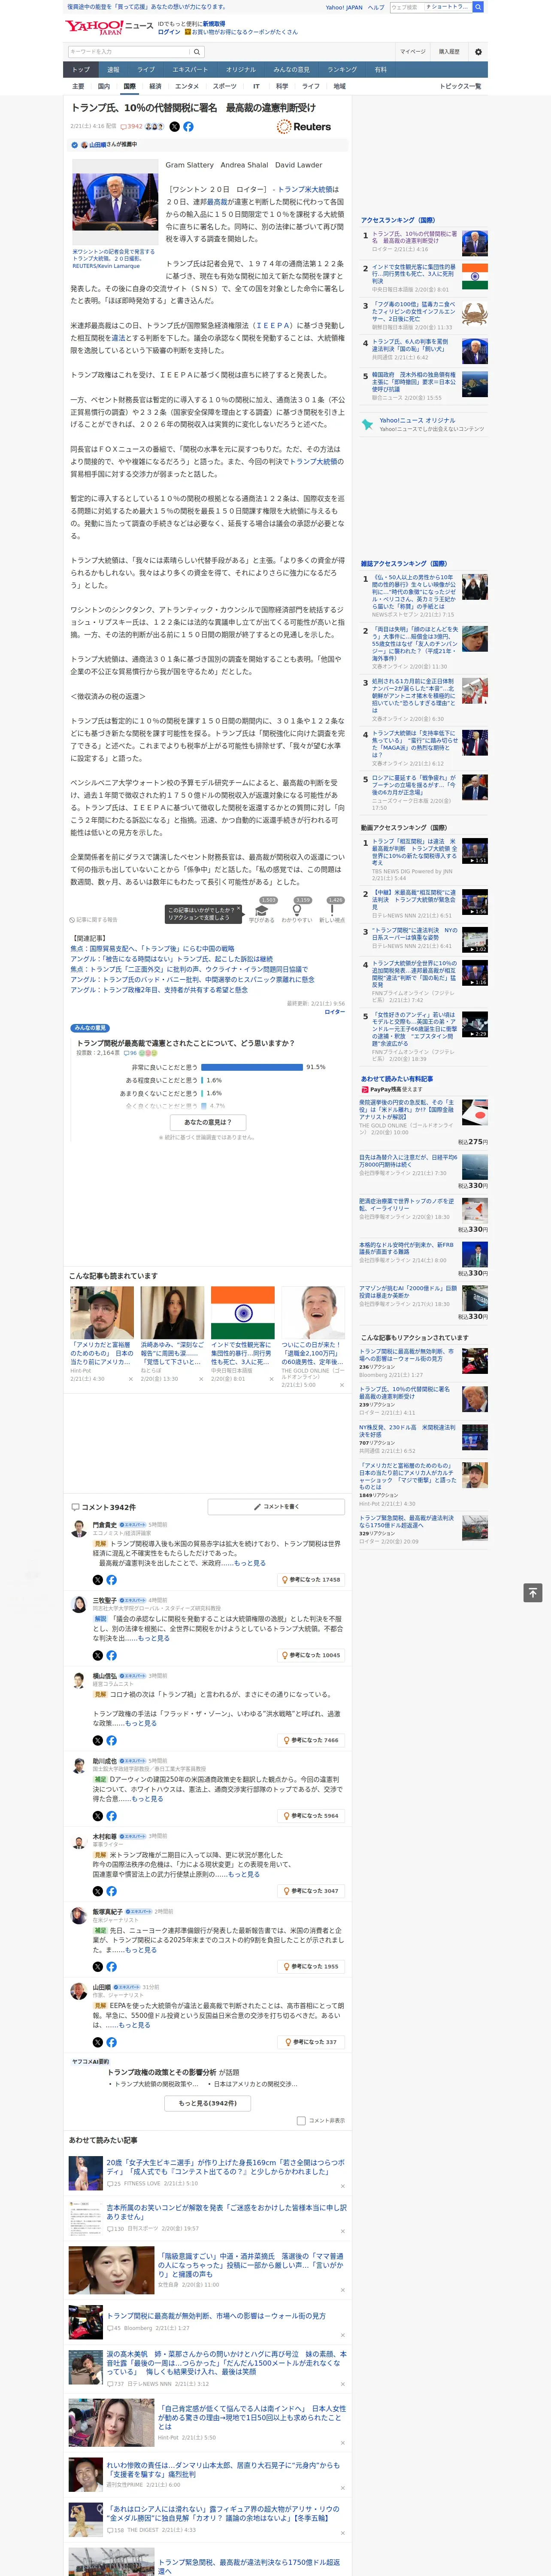Expand 三牧聖子's comment with もっと見る
The height and width of the screenshot is (2576, 551).
pyautogui.click(x=153, y=1638)
